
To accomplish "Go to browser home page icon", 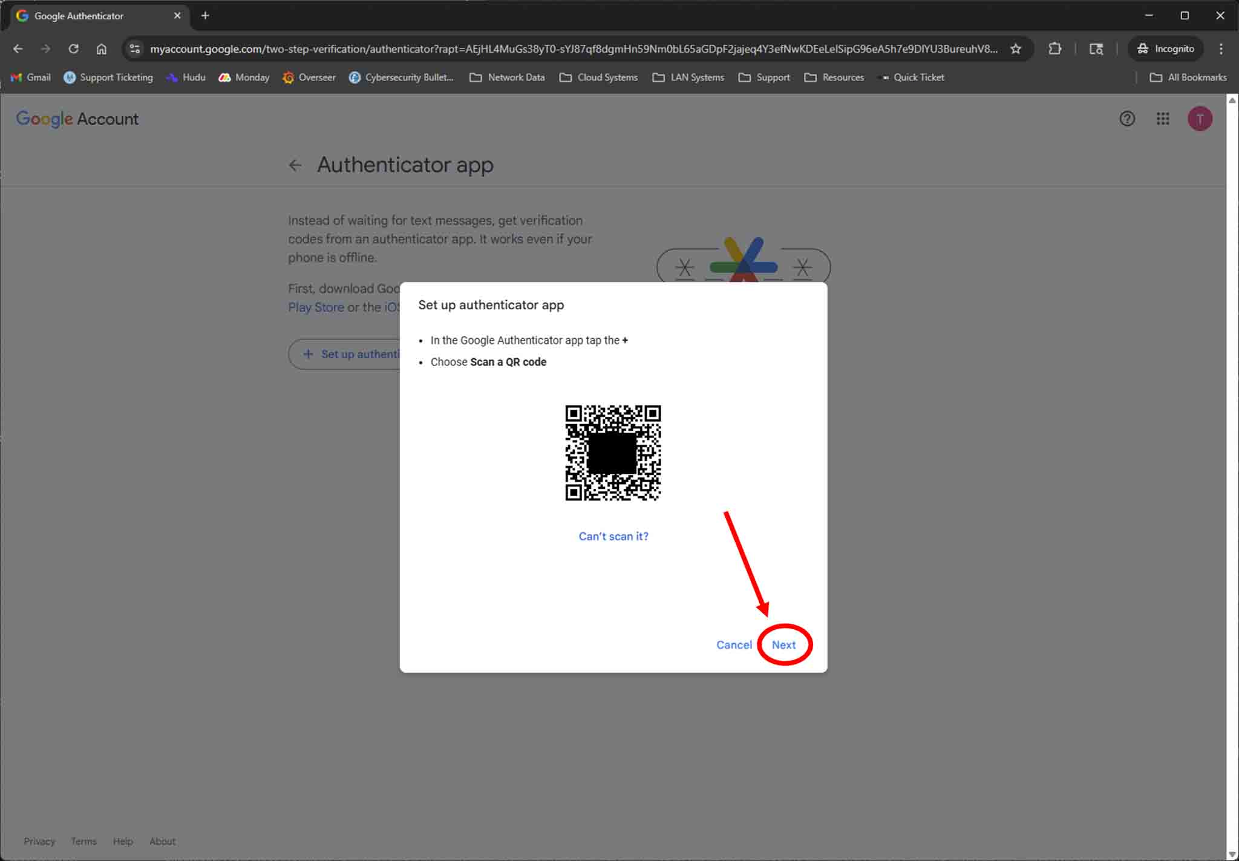I will point(102,49).
